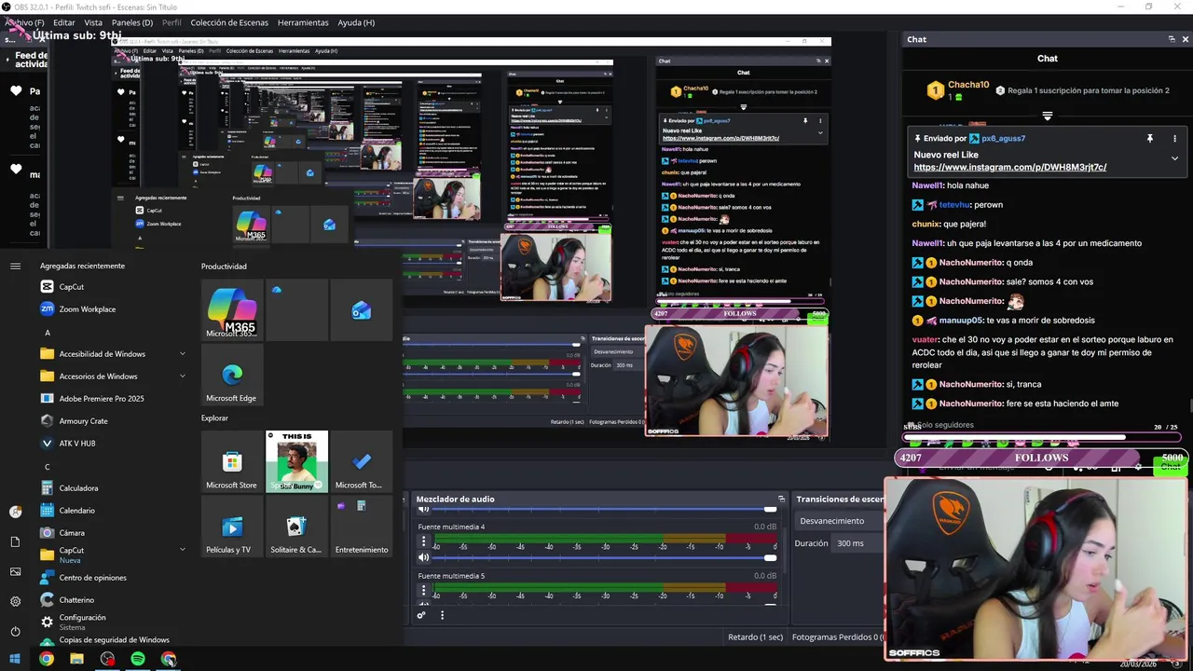Open the Spotify Bad Bunny live tile
The image size is (1193, 671).
tap(296, 461)
